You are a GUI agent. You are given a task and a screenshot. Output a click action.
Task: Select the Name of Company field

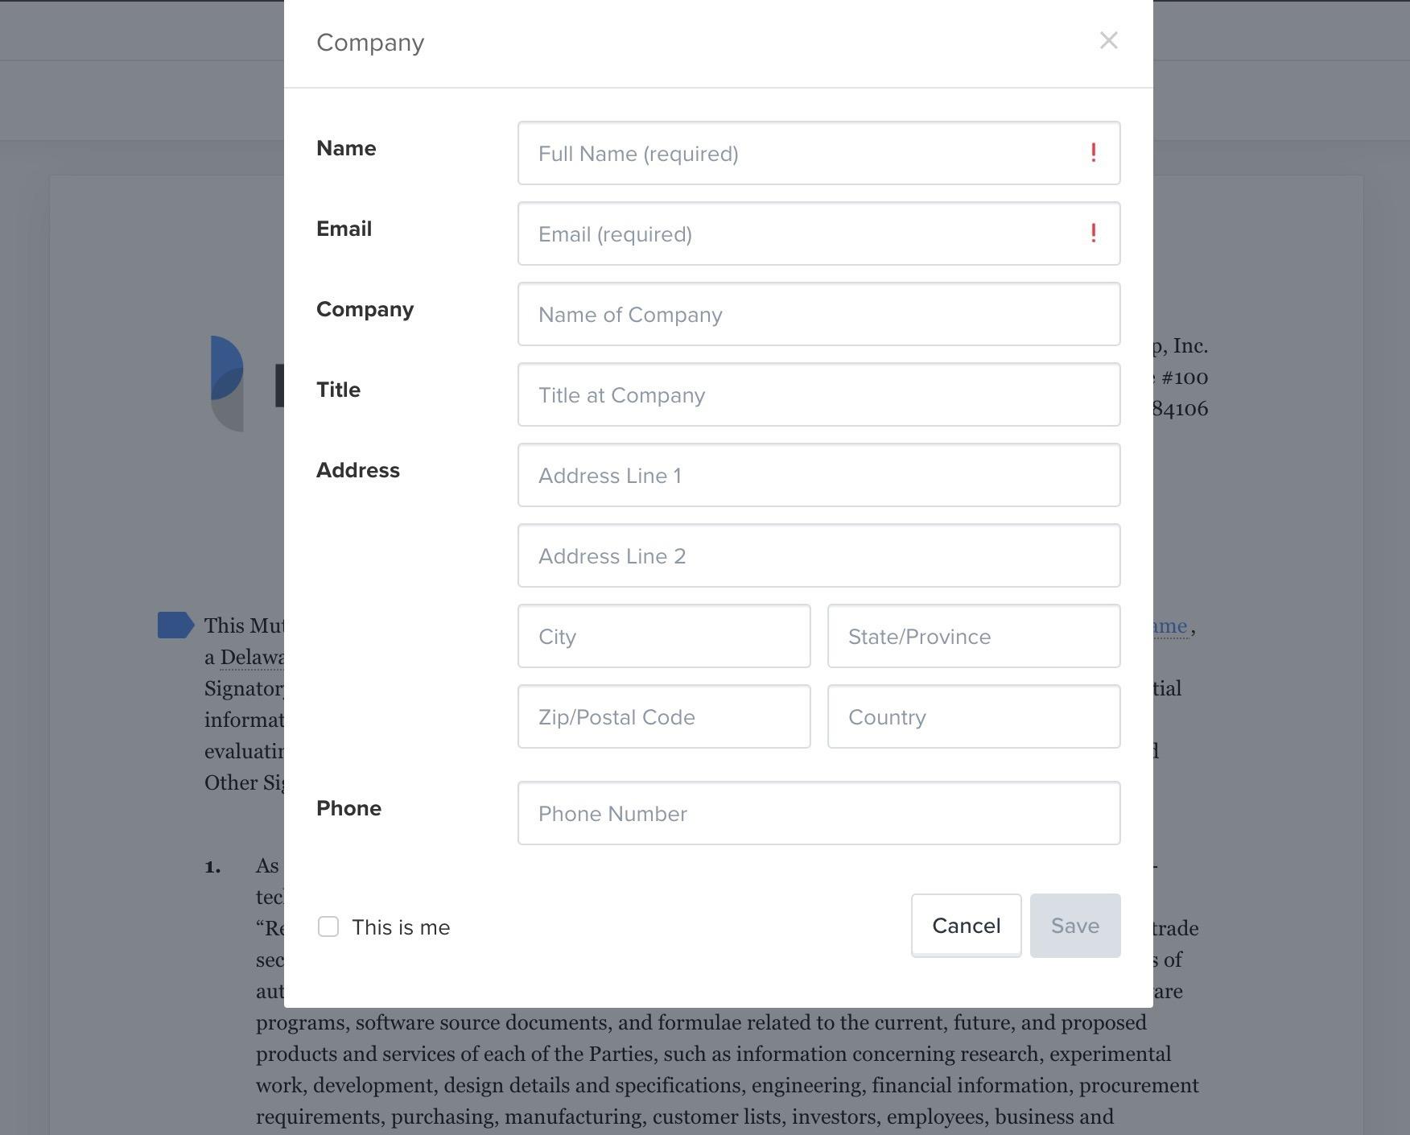[818, 314]
